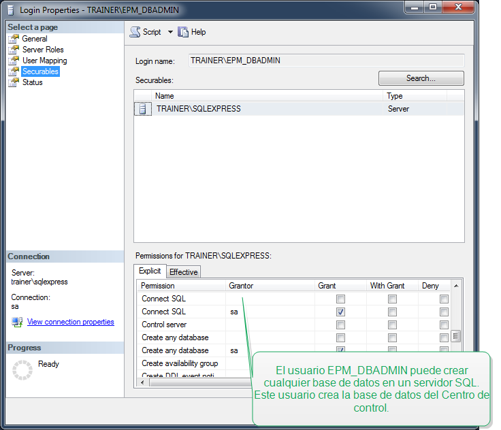Click the Login name field
Screen dimensions: 501x430
326,61
